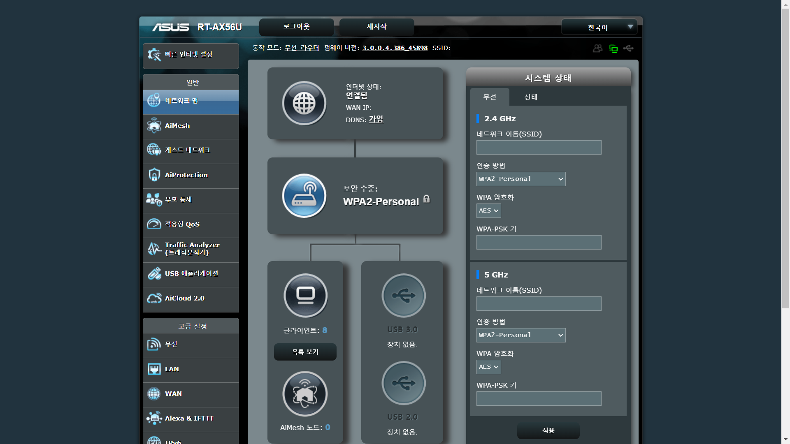Open the 한국어 language dropdown
Screen dimensions: 790x444
(x=599, y=27)
